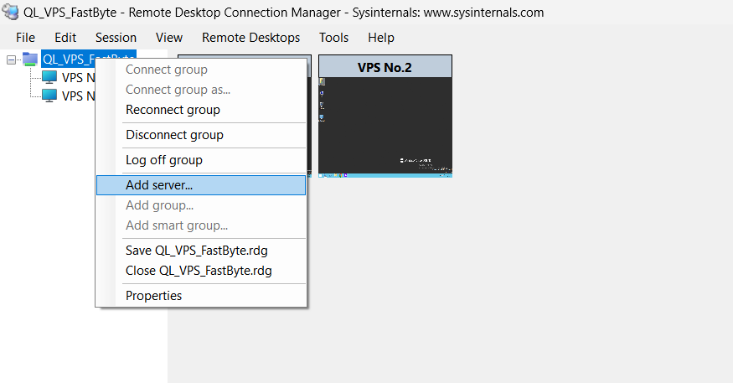The image size is (733, 383).
Task: Open the View menu
Action: [x=169, y=38]
